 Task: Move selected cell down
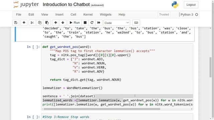pos(63,23)
